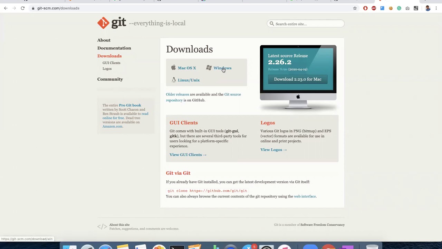Image resolution: width=442 pixels, height=249 pixels.
Task: Open Documentation in the sidebar
Action: pyautogui.click(x=114, y=48)
